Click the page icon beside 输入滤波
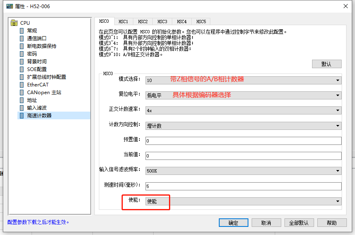The height and width of the screenshot is (235, 355). [22, 108]
